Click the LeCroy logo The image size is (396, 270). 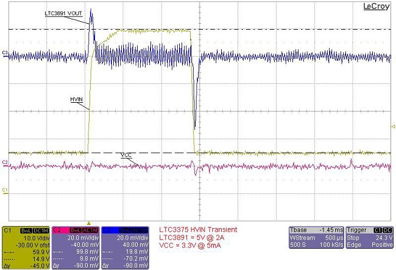[376, 6]
